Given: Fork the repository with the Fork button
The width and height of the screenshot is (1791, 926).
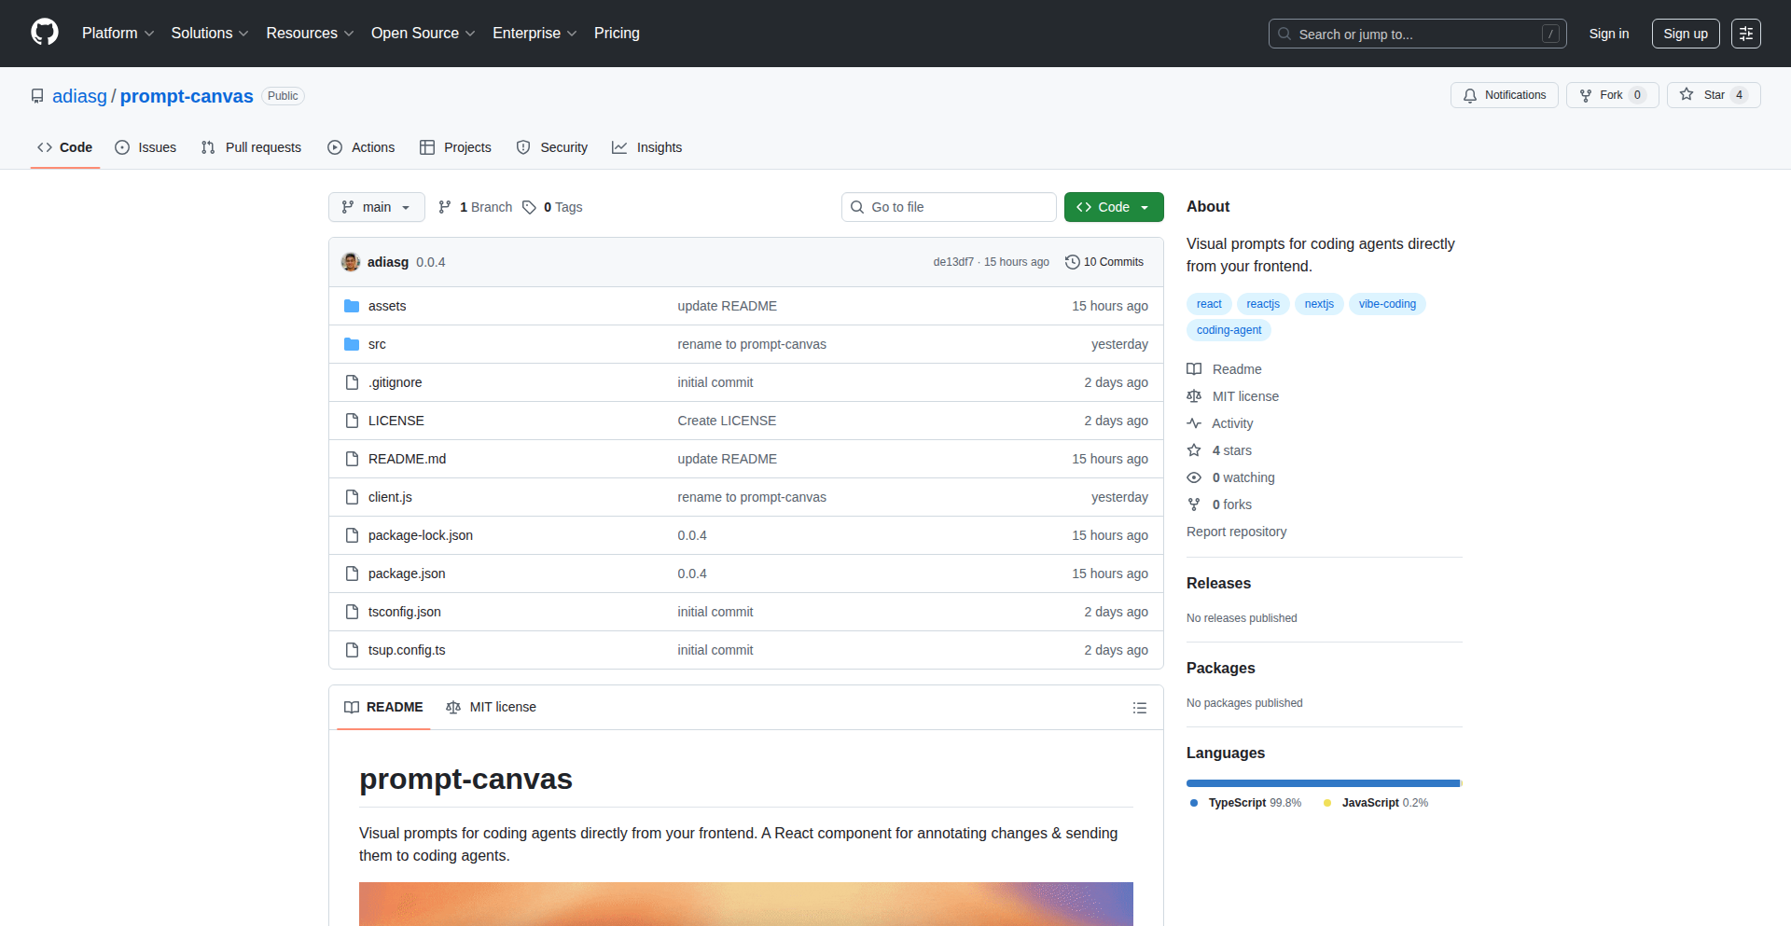Looking at the screenshot, I should click(x=1612, y=95).
